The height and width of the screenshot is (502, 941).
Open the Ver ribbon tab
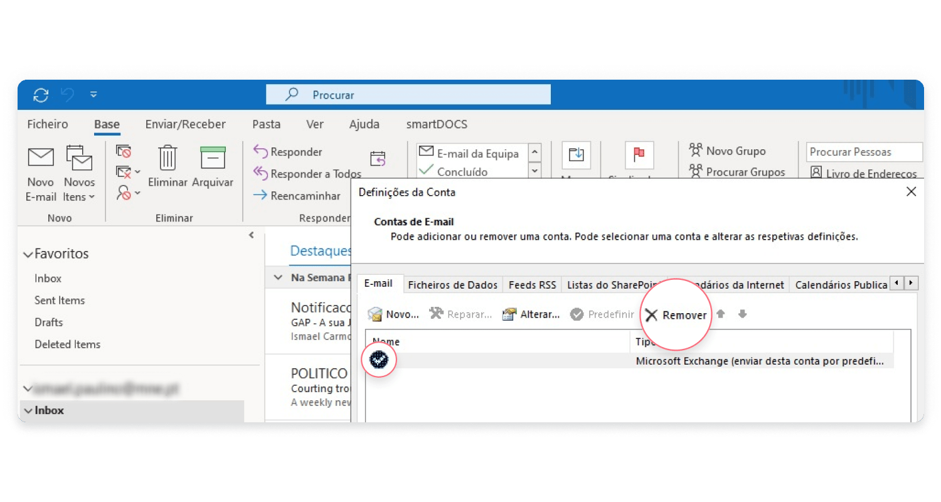[x=315, y=124]
